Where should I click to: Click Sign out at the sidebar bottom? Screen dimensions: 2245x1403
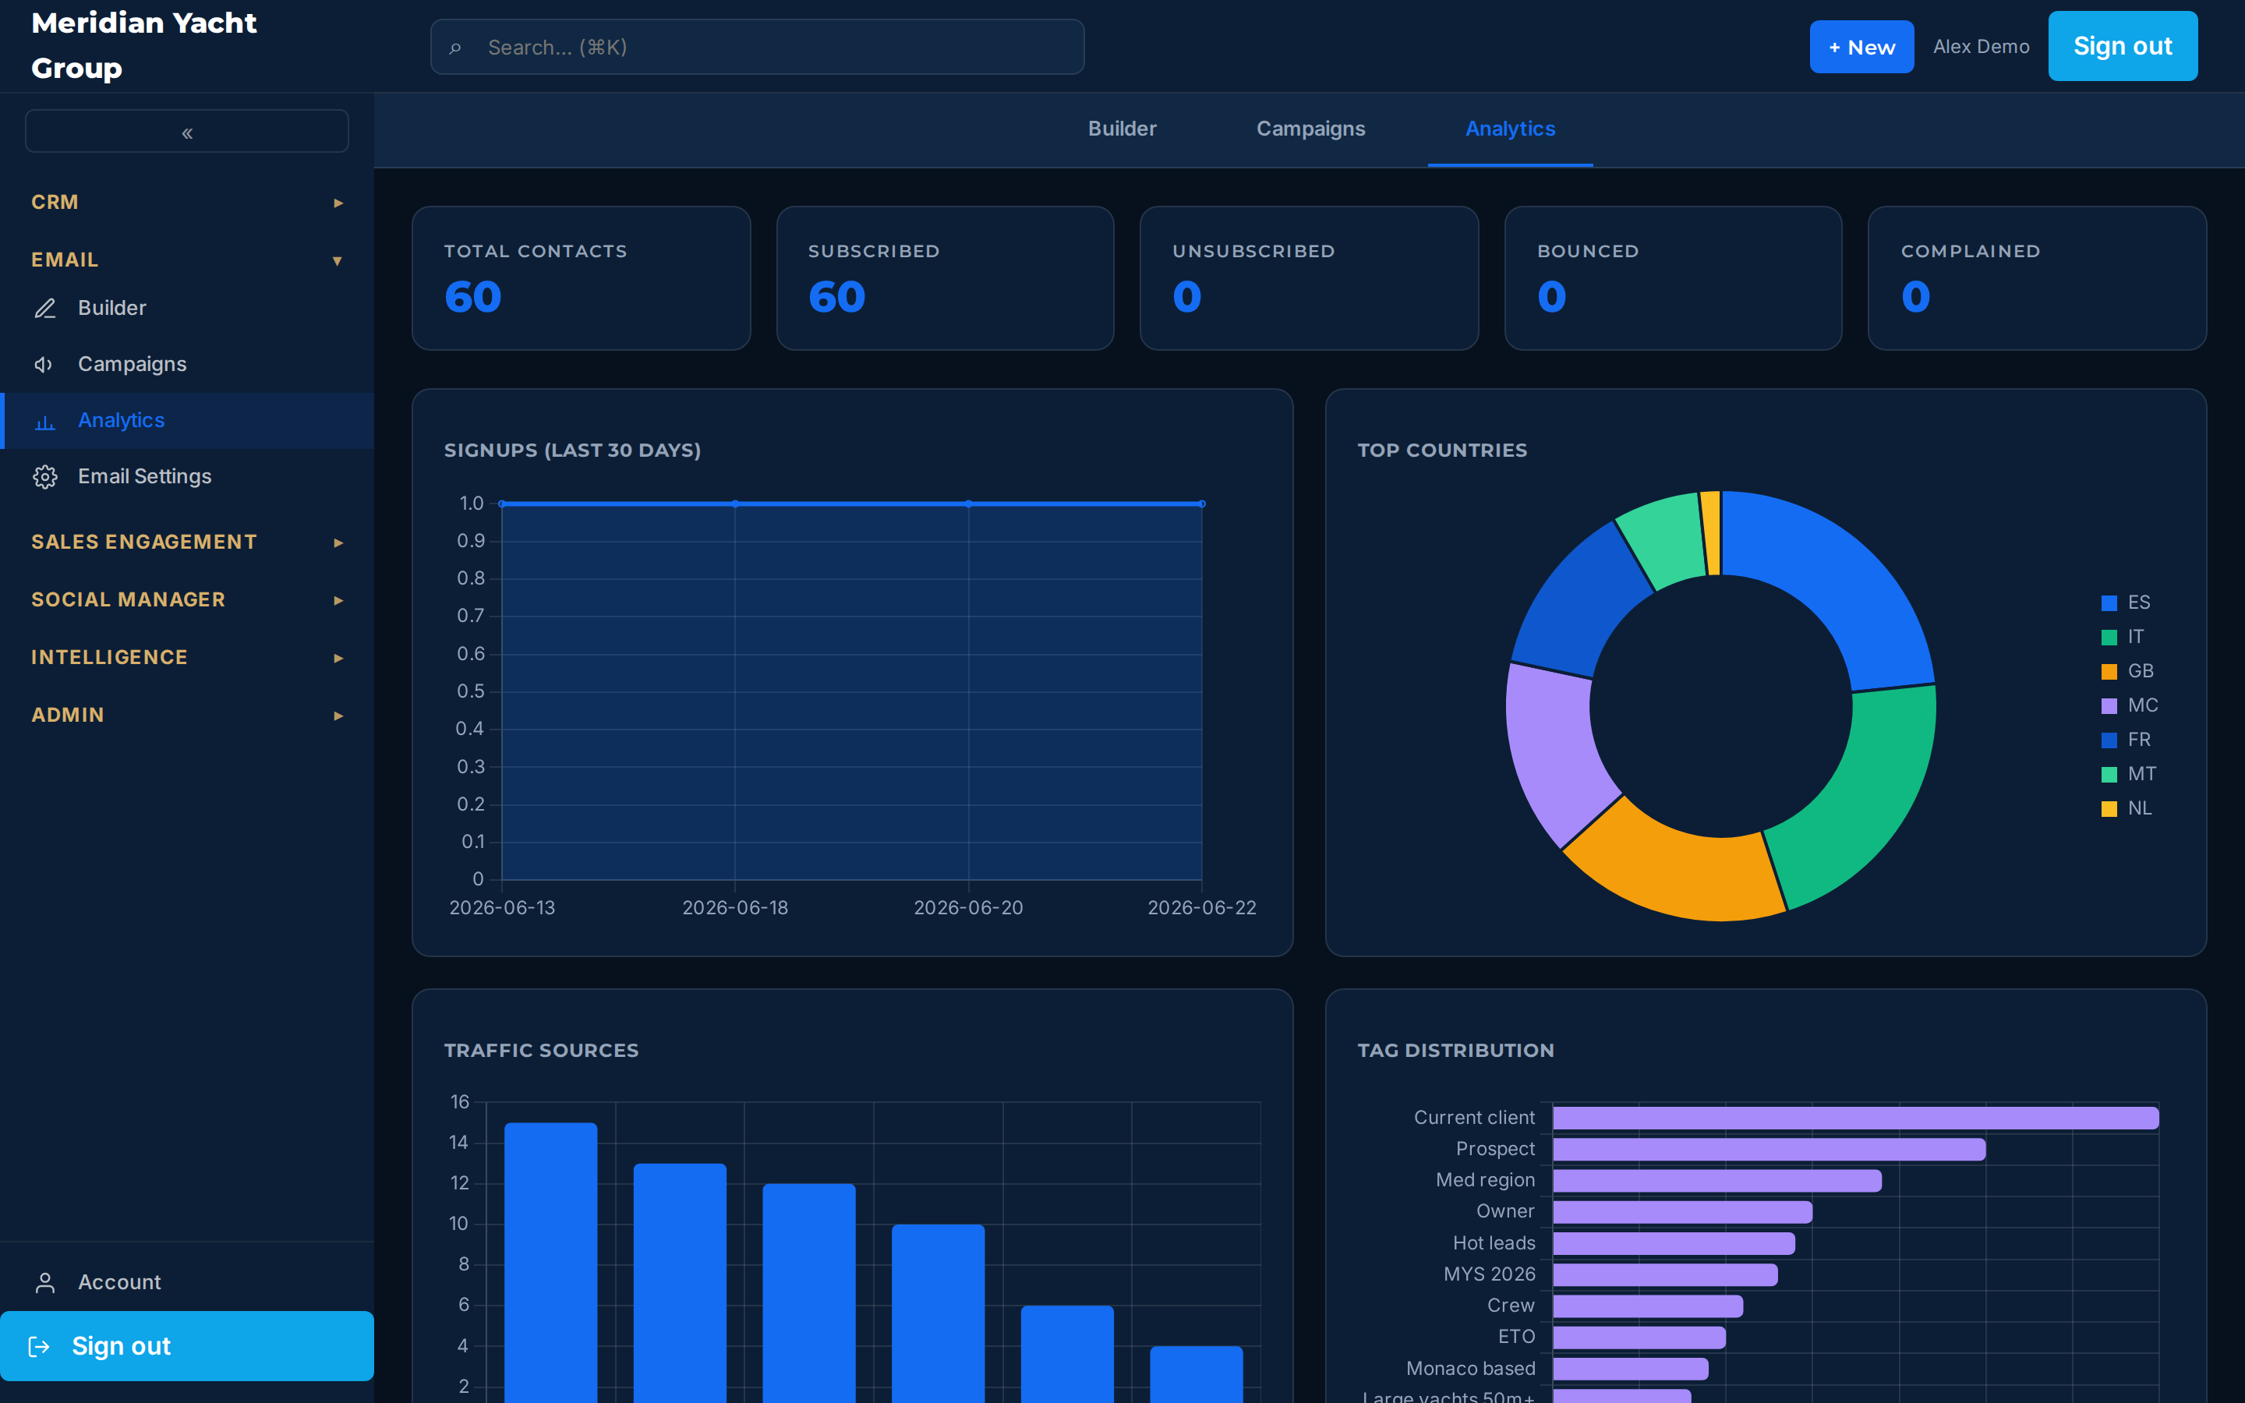click(186, 1346)
